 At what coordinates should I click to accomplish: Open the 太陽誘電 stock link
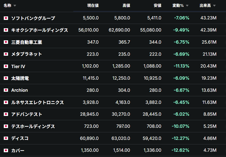click(x=20, y=78)
